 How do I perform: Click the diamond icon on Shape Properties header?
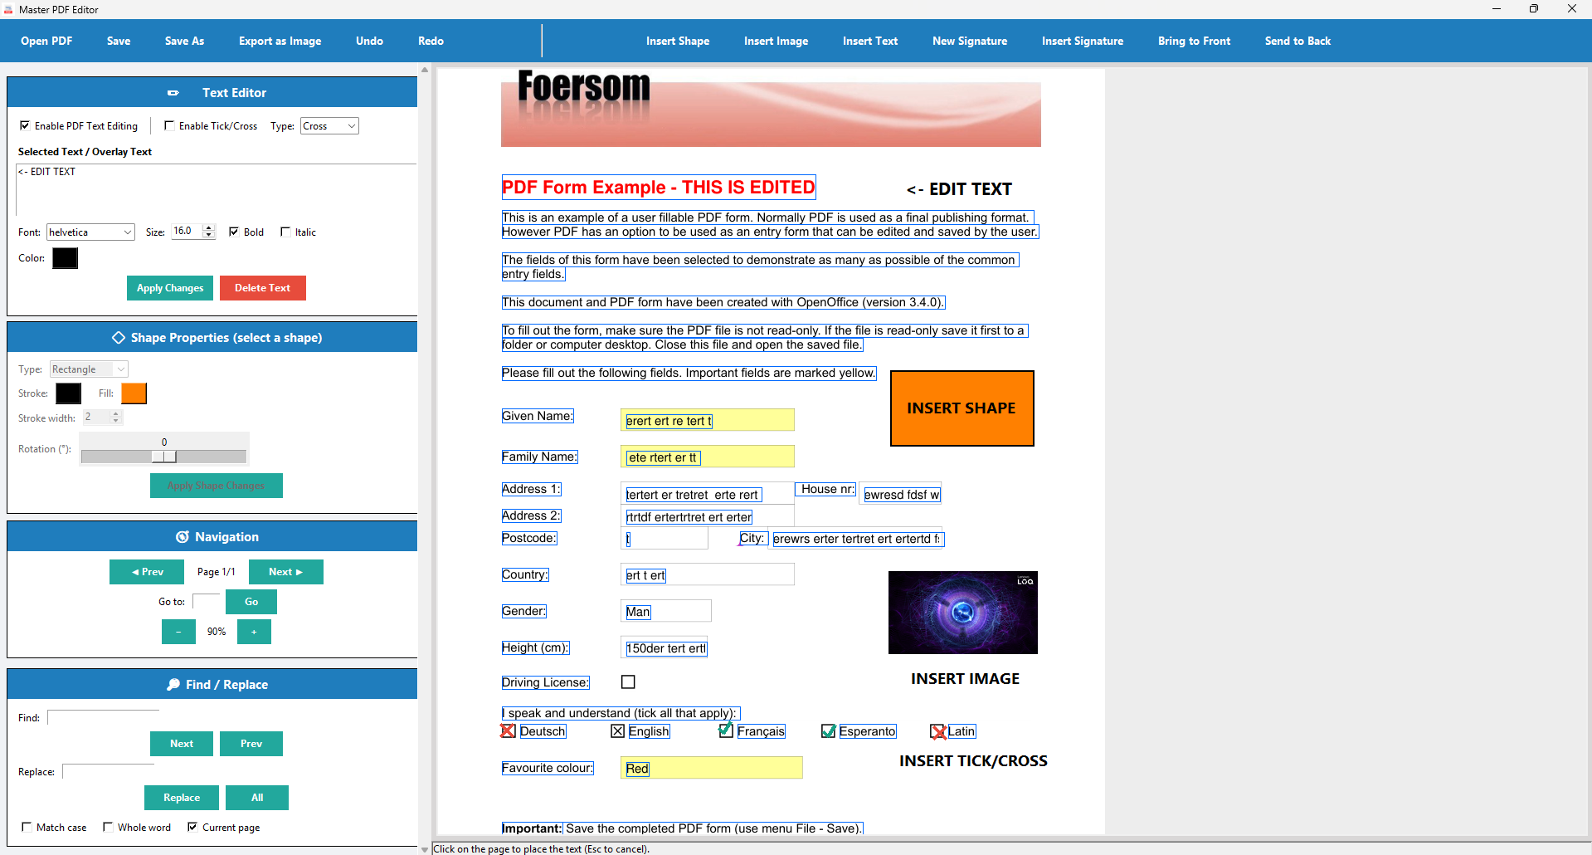119,337
